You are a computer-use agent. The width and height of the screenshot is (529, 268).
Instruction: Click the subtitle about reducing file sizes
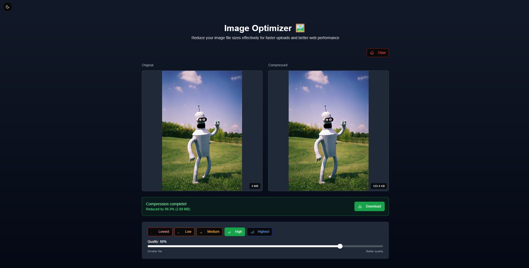265,38
